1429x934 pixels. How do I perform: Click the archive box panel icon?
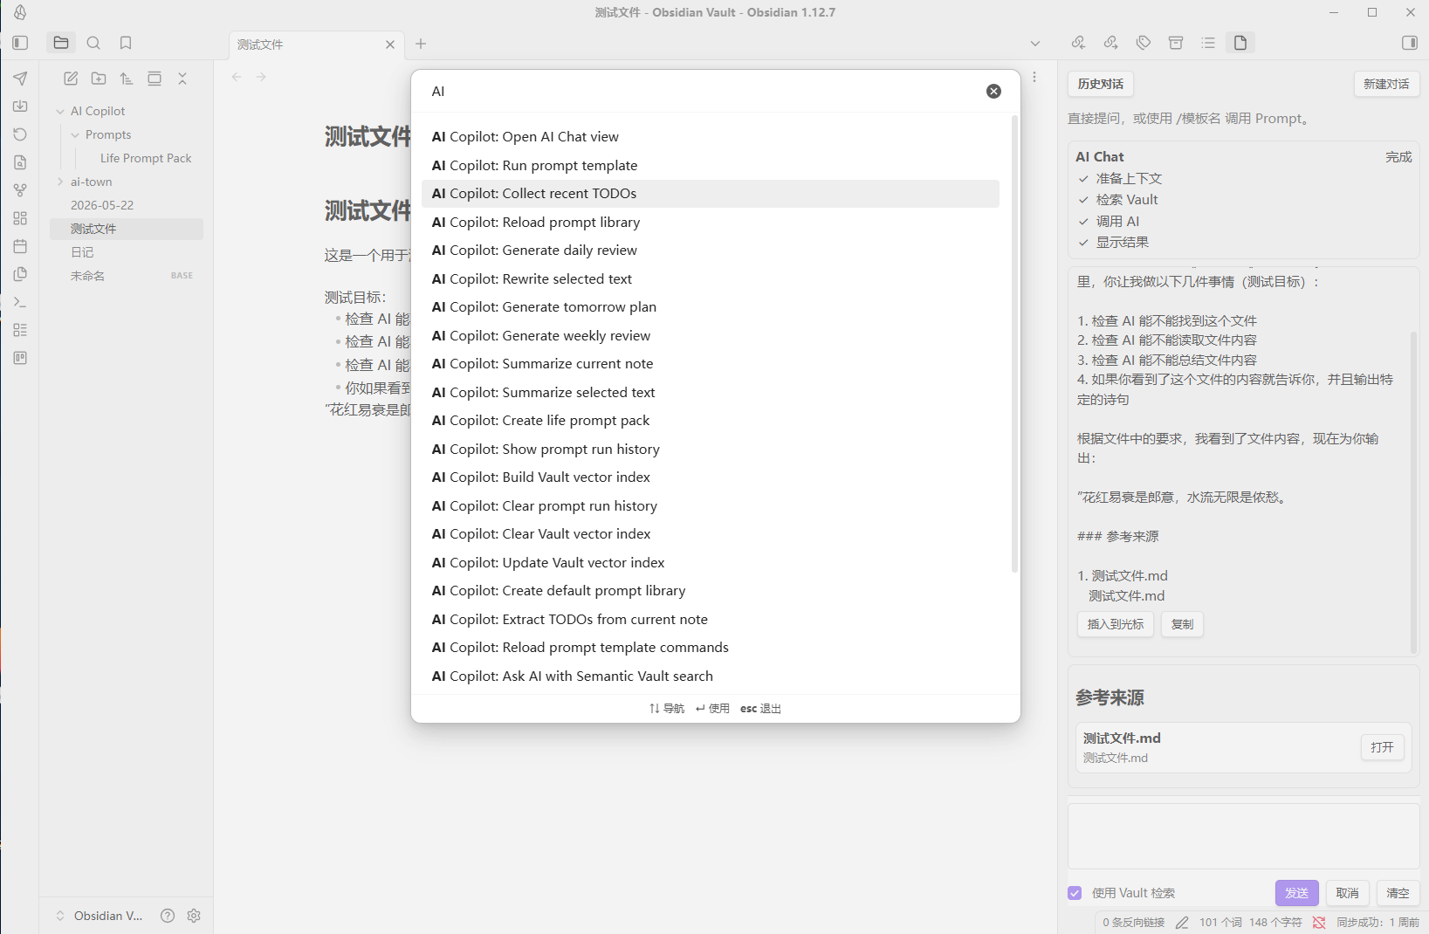(x=1176, y=43)
